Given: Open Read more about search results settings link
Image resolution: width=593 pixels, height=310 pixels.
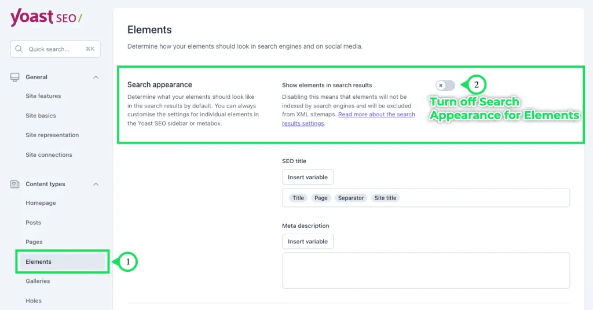Looking at the screenshot, I should 348,119.
